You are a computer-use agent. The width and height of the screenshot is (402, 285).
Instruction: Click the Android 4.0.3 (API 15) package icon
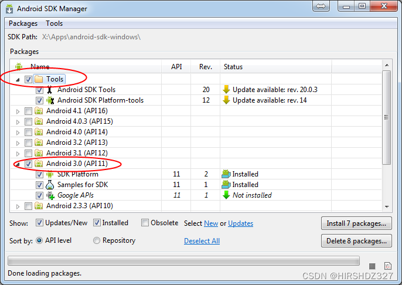click(x=39, y=121)
